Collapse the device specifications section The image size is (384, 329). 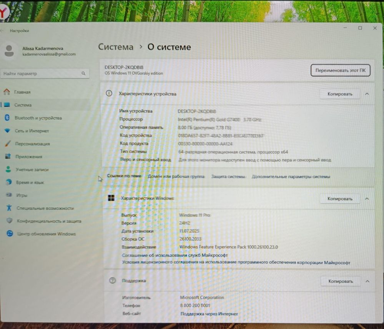(x=367, y=94)
